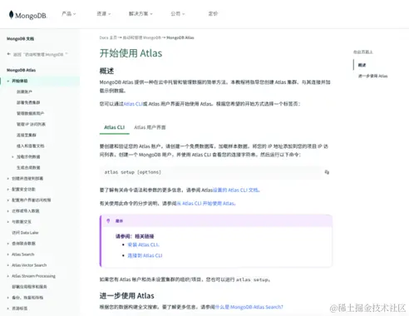Open 启动和管理 MongoDB breadcrumb
409x316 pixels.
(142, 37)
